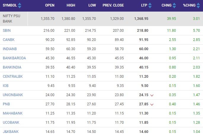
Task: Open the INDIANB stock link
Action: 10,49
